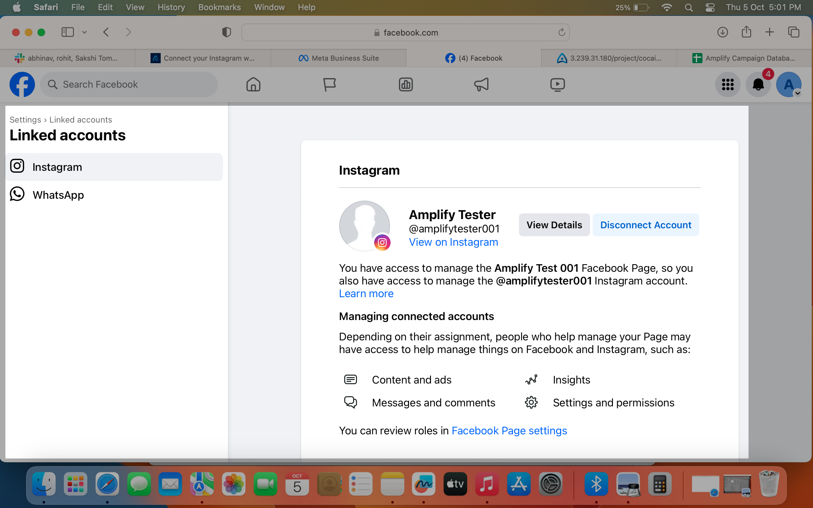Open the Facebook logo home link
Screen dimensions: 813x508
[x=22, y=84]
